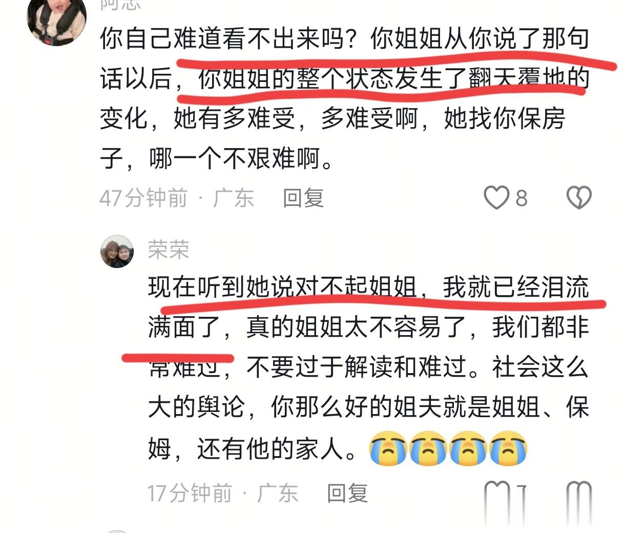Like the top comment with heart icon

tap(496, 198)
